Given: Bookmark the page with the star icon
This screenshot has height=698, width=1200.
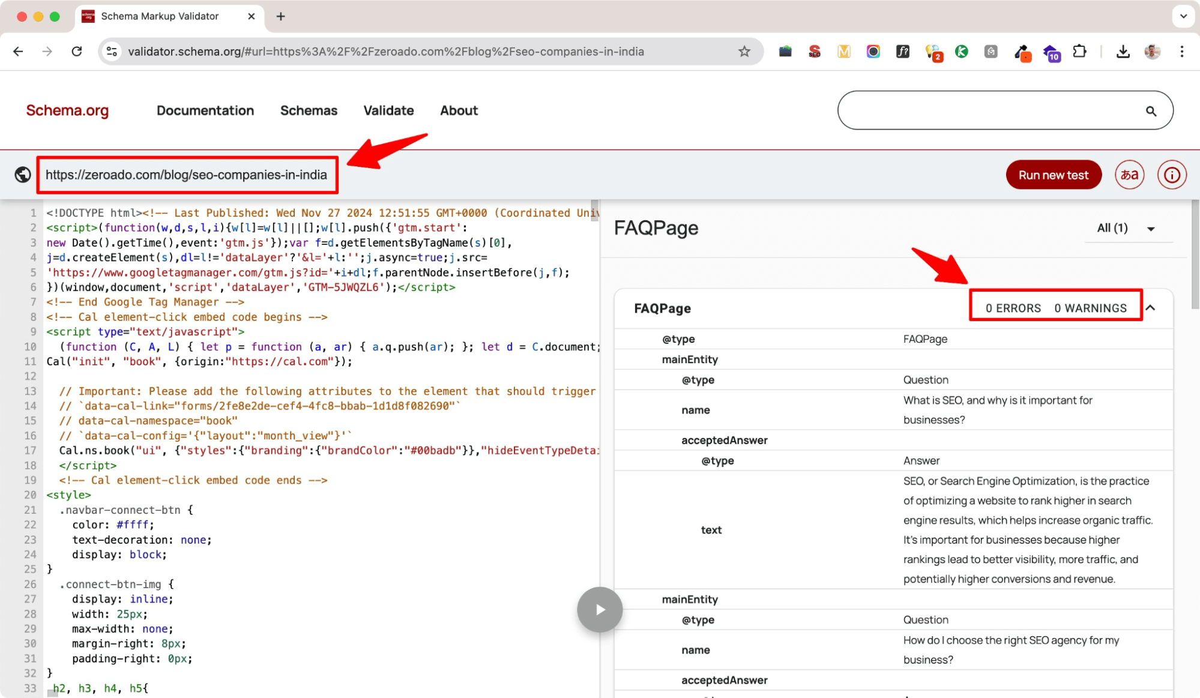Looking at the screenshot, I should click(x=744, y=52).
